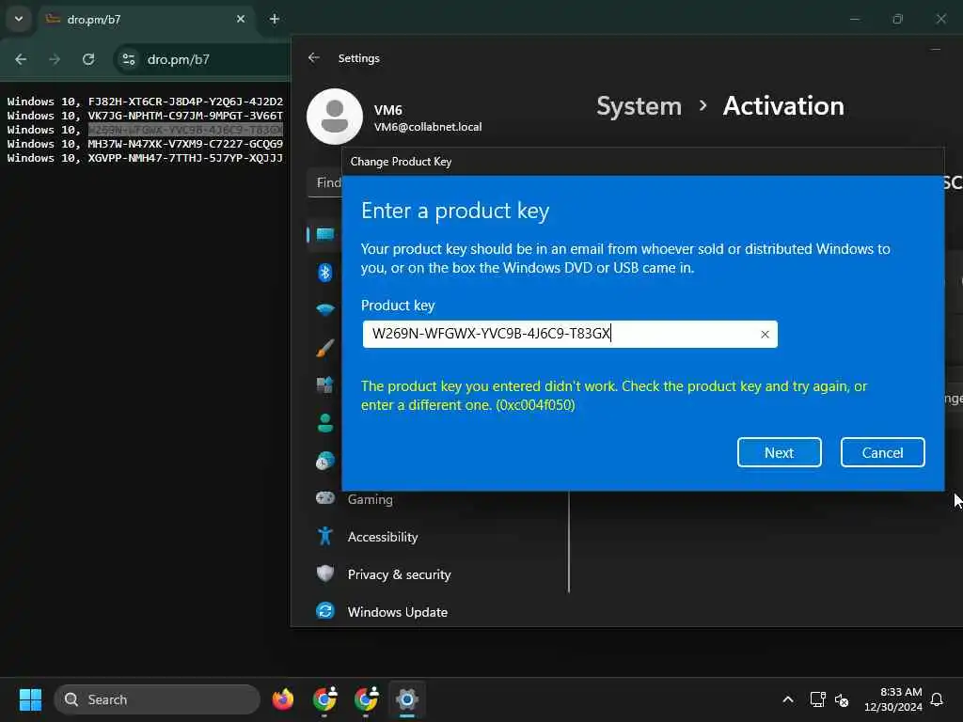Viewport: 963px width, 722px height.
Task: Click the Privacy shield icon
Action: [324, 573]
